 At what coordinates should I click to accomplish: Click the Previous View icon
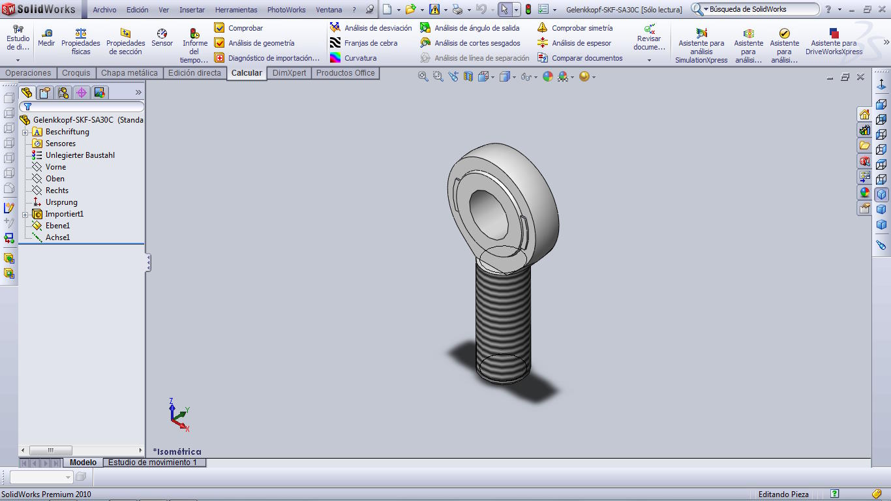click(x=453, y=77)
